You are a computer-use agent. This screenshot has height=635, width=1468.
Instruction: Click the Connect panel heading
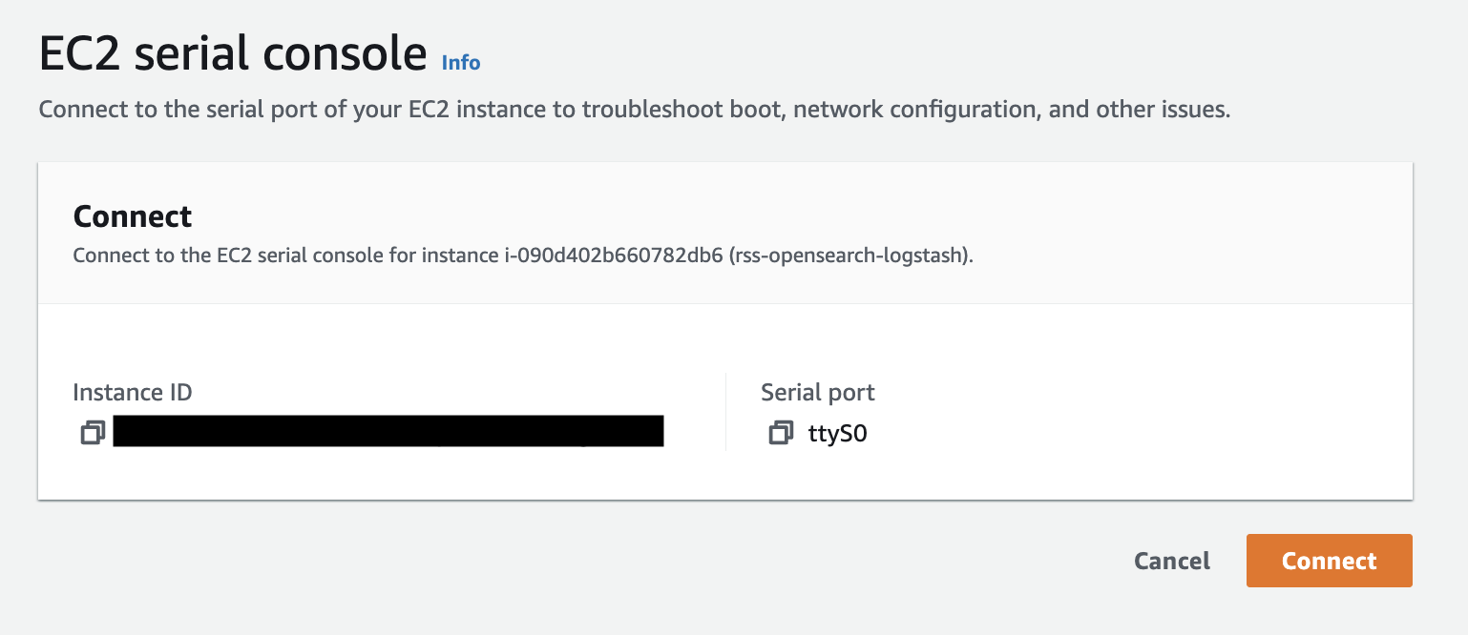133,216
